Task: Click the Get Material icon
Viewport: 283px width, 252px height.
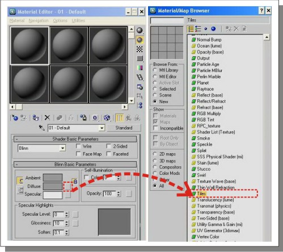Action: [x=15, y=118]
